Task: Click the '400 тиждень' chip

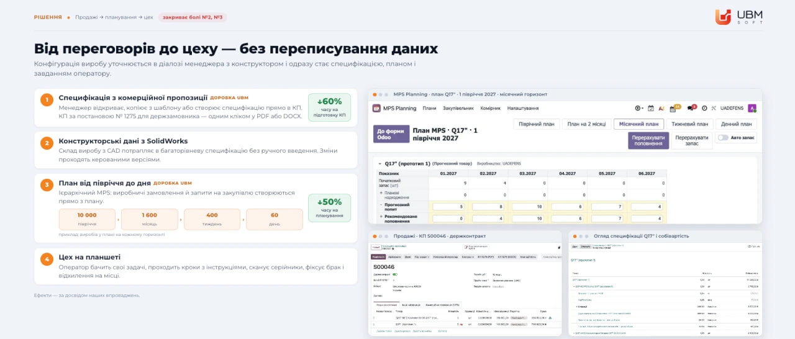Action: 212,219
